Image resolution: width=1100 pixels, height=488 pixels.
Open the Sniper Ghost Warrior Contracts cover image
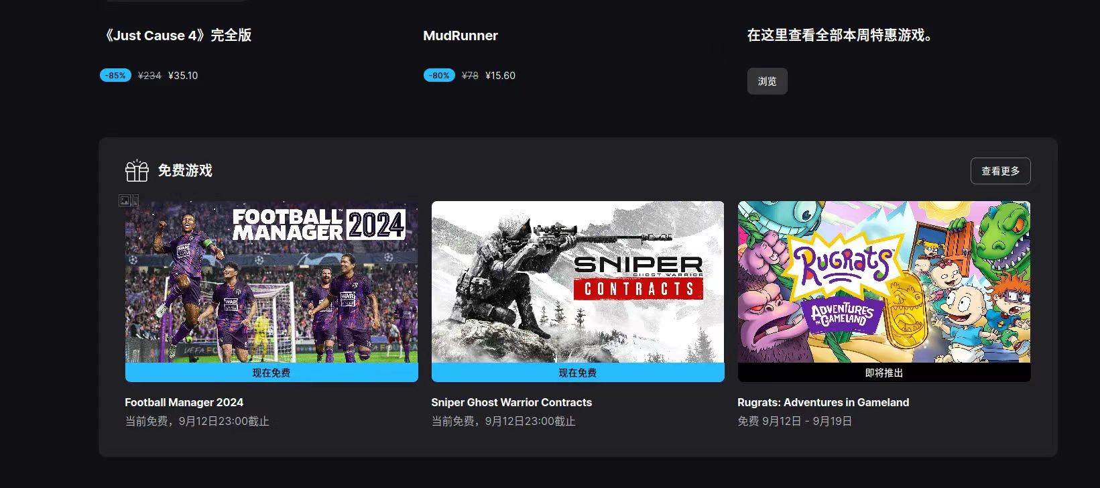pyautogui.click(x=578, y=282)
